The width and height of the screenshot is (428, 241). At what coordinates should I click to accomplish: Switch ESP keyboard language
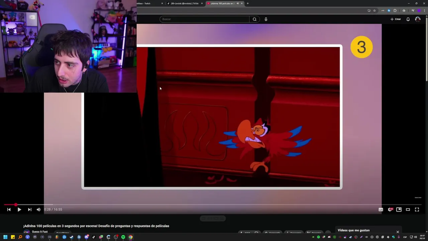[405, 237]
